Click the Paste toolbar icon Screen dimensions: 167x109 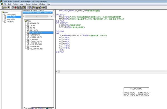coord(34,8)
